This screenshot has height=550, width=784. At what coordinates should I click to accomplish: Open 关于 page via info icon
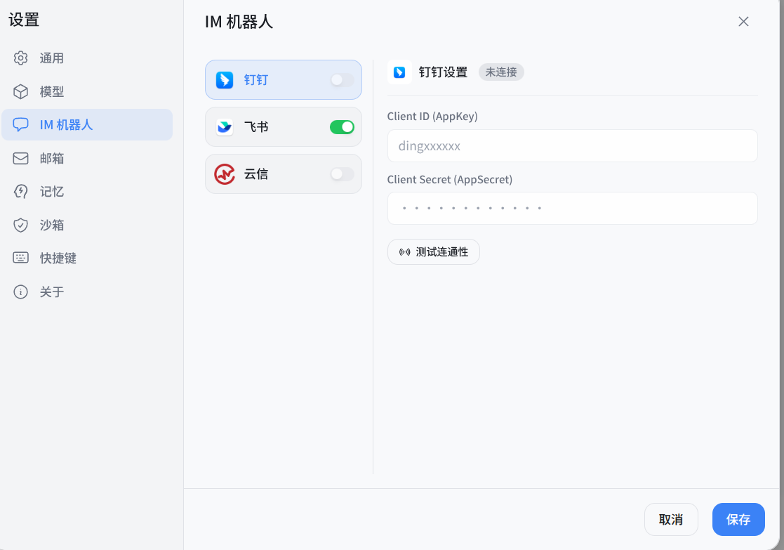point(20,292)
